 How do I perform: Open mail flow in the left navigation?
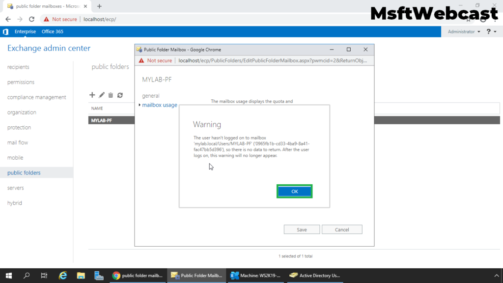pos(18,142)
